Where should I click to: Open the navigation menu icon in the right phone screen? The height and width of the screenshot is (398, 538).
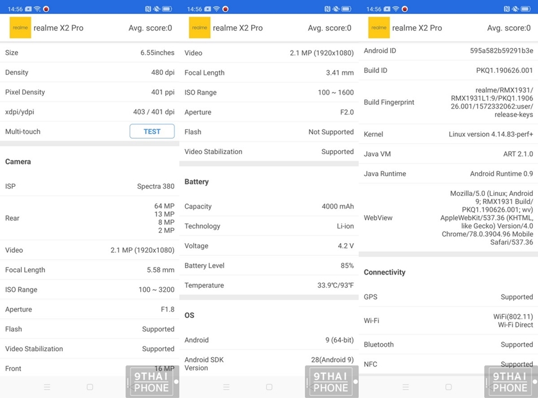[x=405, y=387]
